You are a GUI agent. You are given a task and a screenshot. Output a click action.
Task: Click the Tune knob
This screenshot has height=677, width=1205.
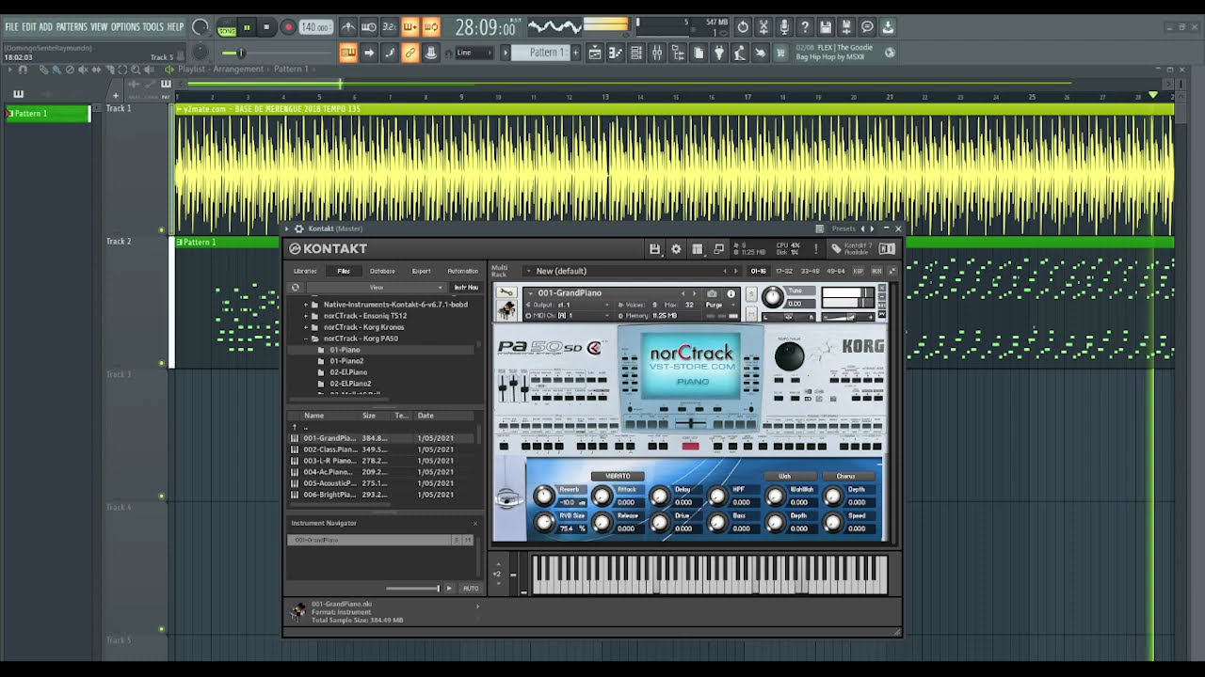[772, 297]
